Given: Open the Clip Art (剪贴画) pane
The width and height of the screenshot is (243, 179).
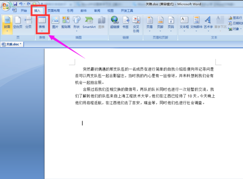Looking at the screenshot, I should [x=66, y=23].
